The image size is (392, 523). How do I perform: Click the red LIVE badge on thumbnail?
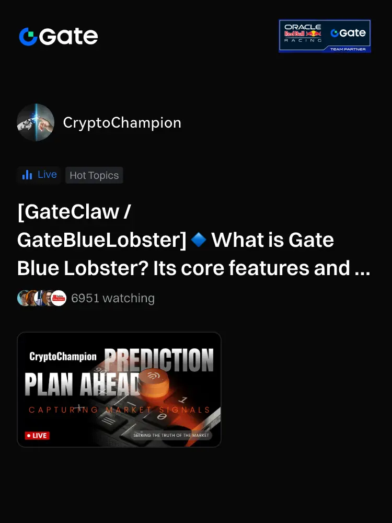click(37, 436)
